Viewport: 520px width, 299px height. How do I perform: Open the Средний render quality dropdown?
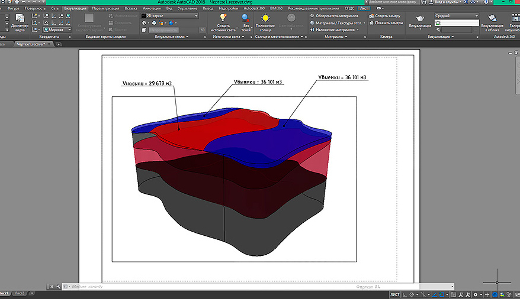456,16
